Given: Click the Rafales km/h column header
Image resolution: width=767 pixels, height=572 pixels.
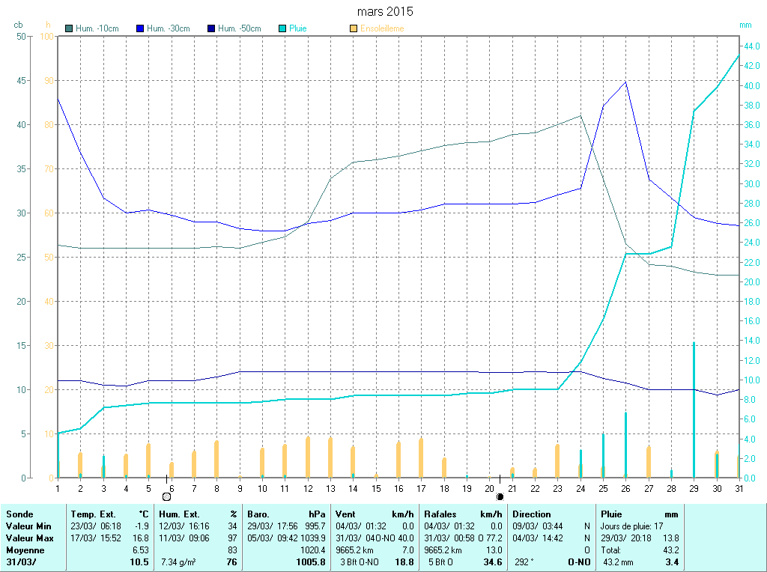Looking at the screenshot, I should click(x=462, y=514).
